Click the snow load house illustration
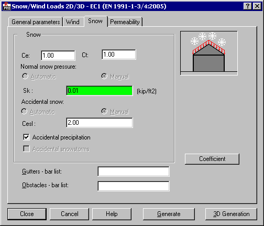Screen dimensions: 264x226 [209, 53]
